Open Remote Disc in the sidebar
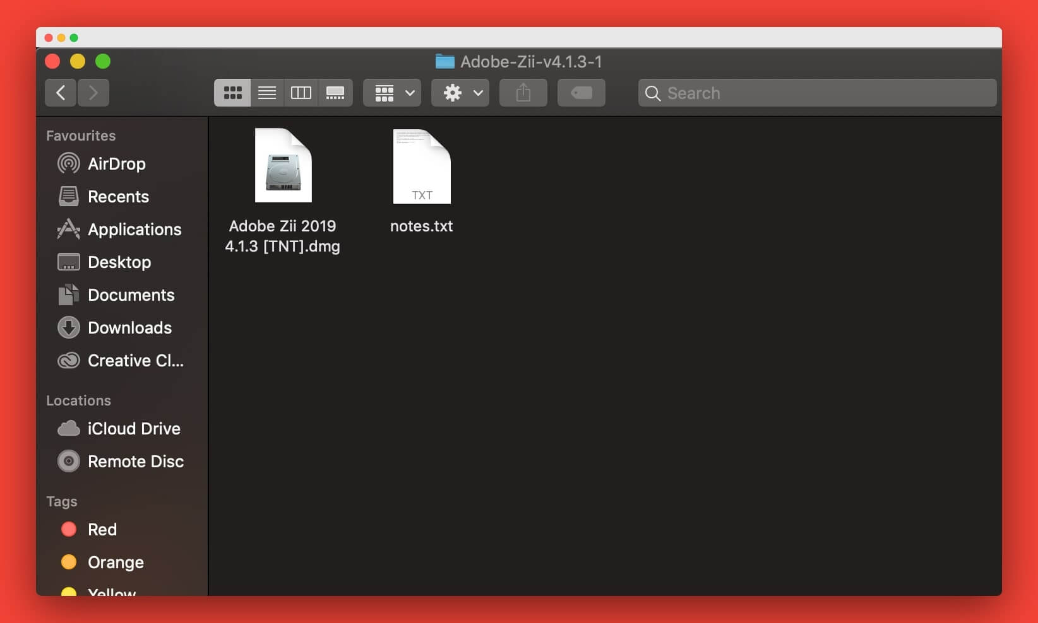Image resolution: width=1038 pixels, height=623 pixels. click(x=136, y=462)
